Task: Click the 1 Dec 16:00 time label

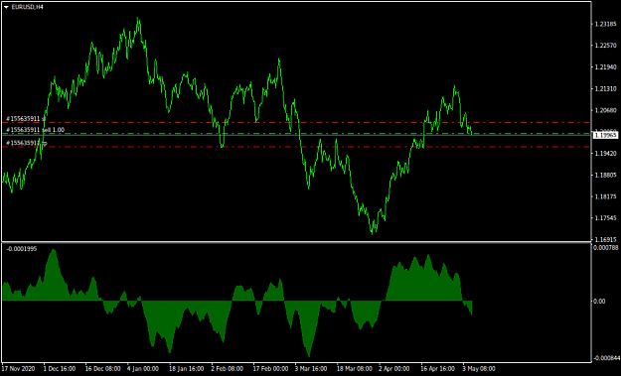Action: coord(60,369)
